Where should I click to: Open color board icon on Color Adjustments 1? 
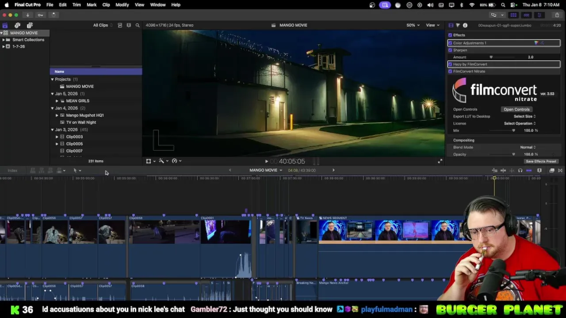536,43
